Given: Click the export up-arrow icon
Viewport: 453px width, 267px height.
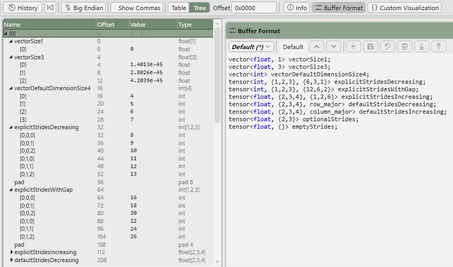Looking at the screenshot, I should tap(439, 46).
